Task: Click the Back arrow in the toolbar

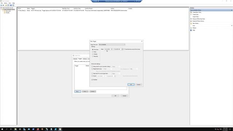Action: 1,5
